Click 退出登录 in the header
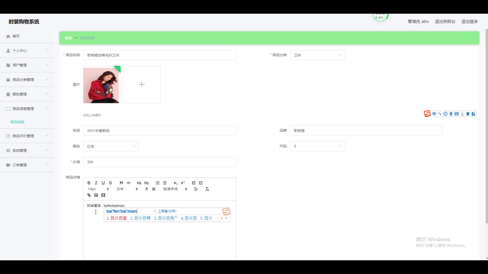Image resolution: width=488 pixels, height=274 pixels. (x=469, y=22)
